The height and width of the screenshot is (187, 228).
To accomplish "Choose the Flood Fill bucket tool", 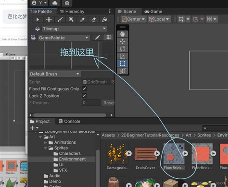I will (104, 20).
